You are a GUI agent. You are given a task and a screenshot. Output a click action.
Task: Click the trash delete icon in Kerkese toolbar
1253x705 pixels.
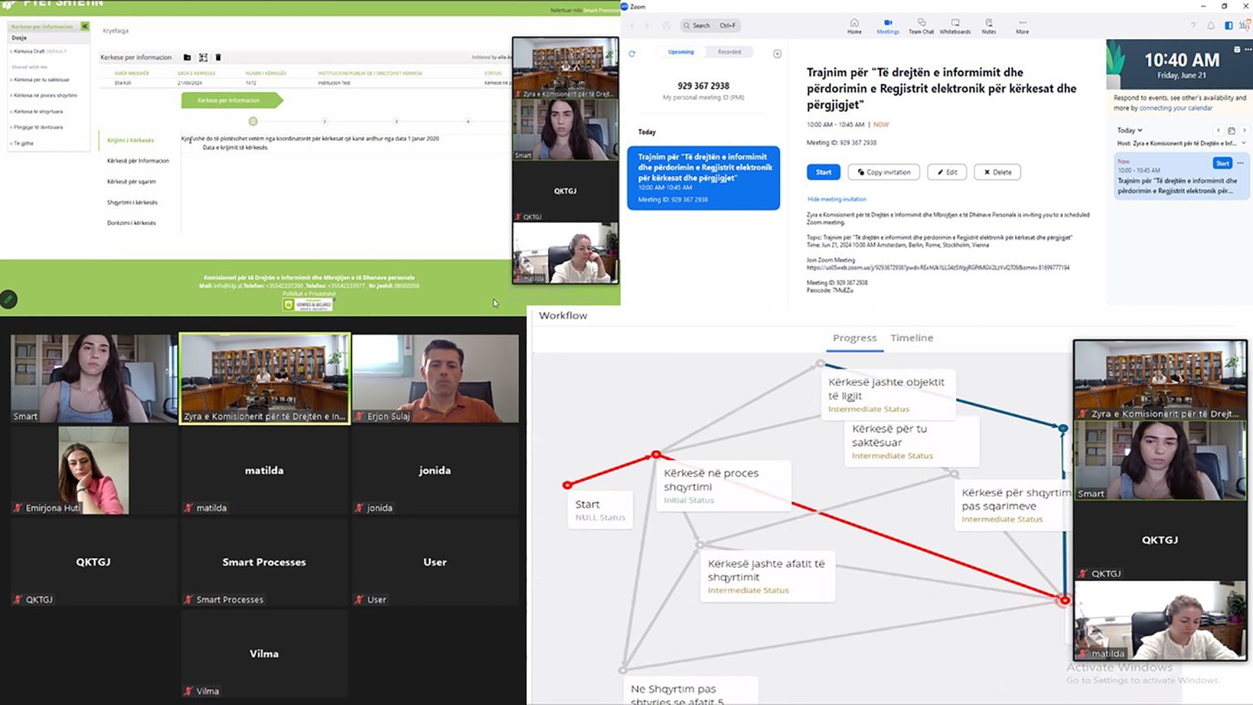(x=218, y=57)
